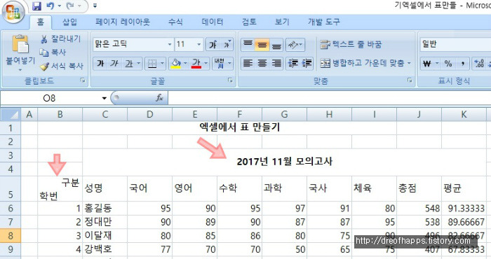Save the workbook via Quick Access

(x=37, y=6)
